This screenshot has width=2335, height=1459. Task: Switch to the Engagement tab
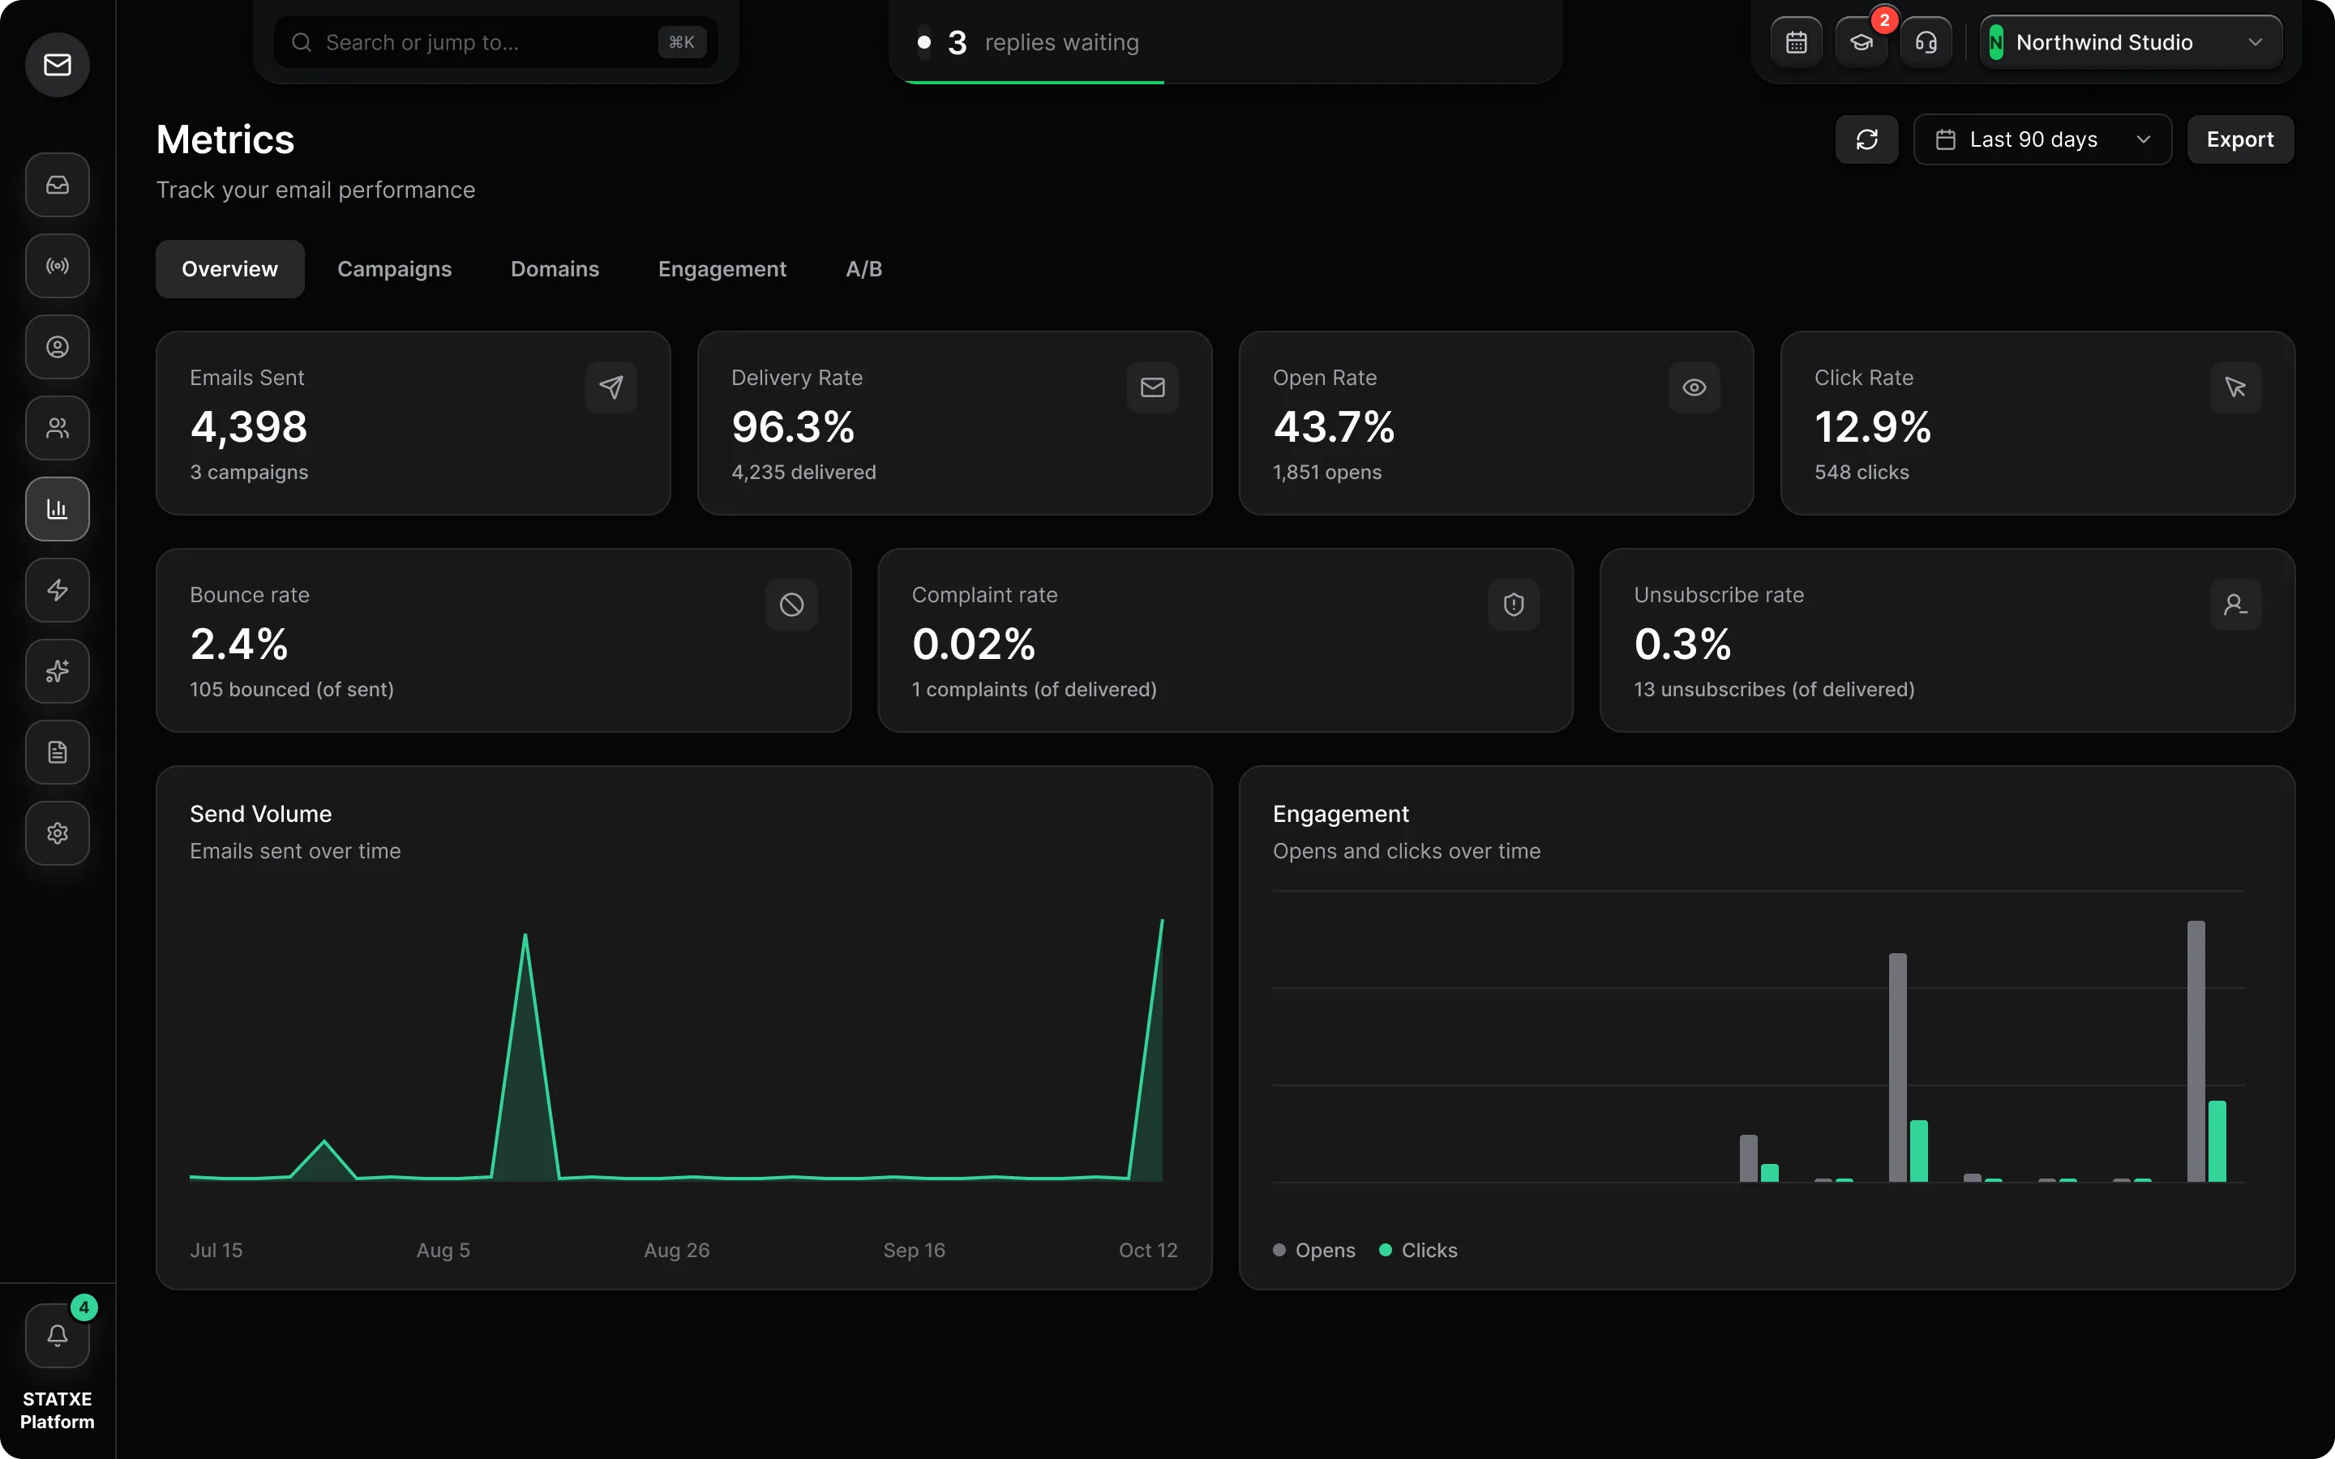722,269
